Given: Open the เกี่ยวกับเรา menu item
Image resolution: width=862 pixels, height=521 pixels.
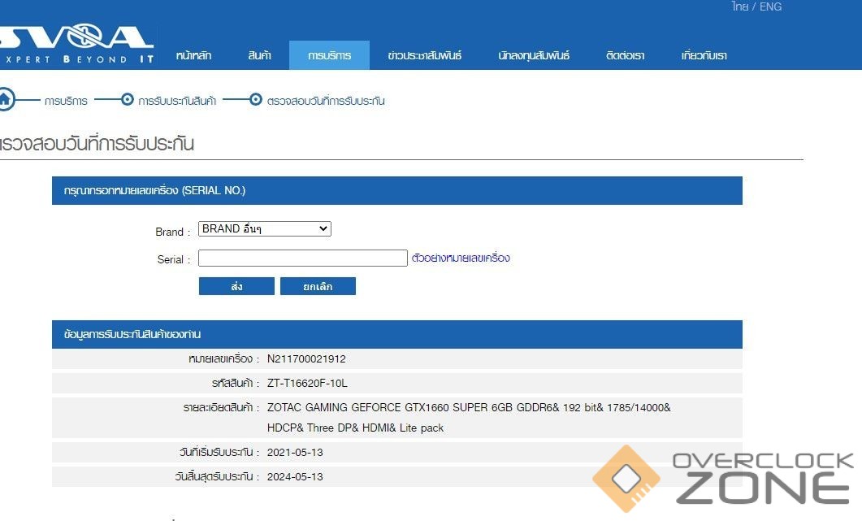Looking at the screenshot, I should coord(704,55).
